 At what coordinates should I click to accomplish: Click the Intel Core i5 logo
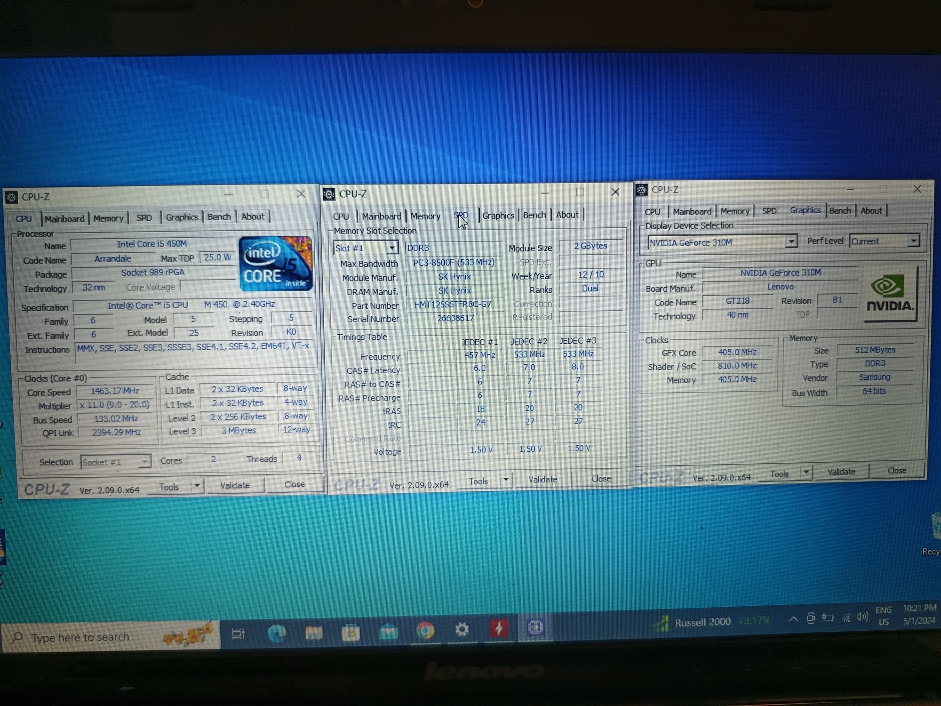pos(276,264)
